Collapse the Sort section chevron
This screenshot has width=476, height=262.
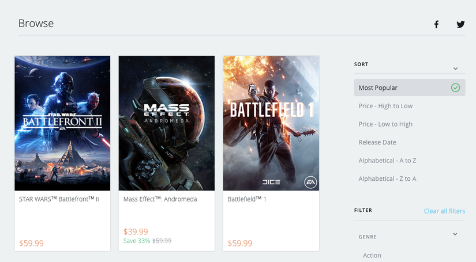tap(455, 69)
